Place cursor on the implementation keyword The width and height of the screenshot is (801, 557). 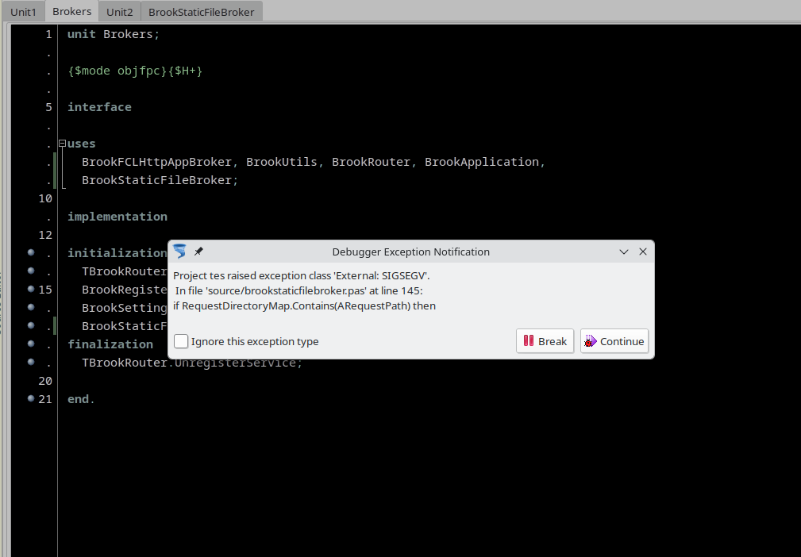click(117, 217)
